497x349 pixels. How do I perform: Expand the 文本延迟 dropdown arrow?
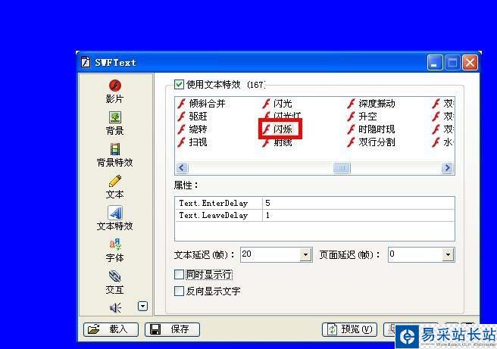tap(305, 254)
